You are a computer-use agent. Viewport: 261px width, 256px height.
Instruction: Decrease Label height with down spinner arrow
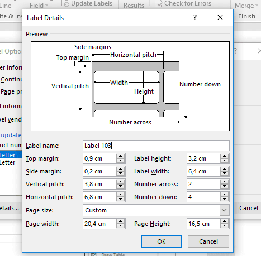point(224,161)
